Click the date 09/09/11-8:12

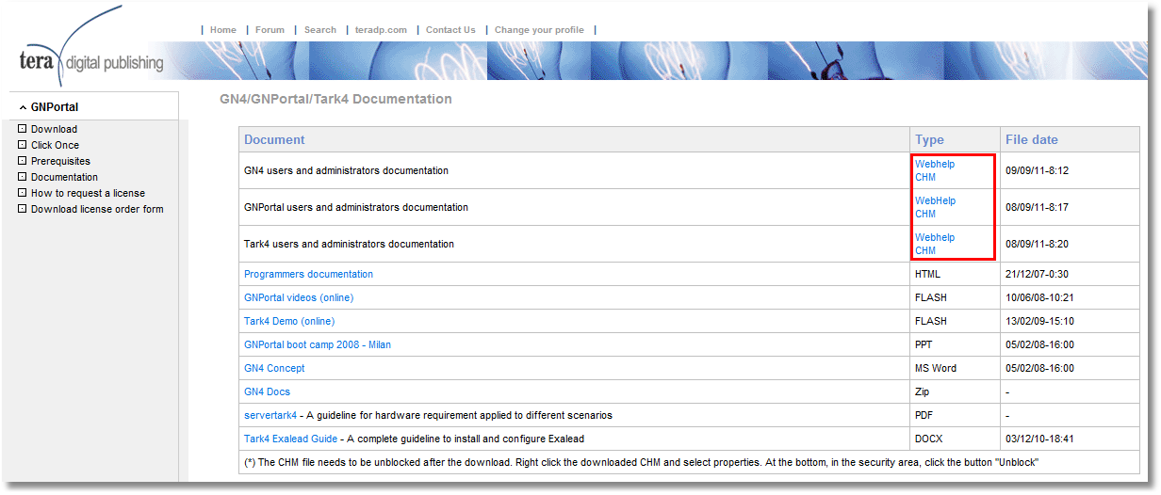(1037, 170)
